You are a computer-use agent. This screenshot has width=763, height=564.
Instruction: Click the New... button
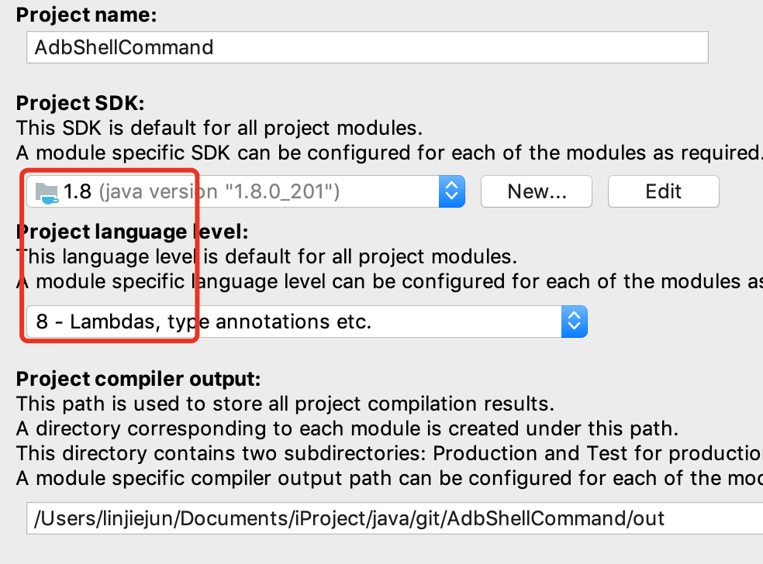[536, 191]
